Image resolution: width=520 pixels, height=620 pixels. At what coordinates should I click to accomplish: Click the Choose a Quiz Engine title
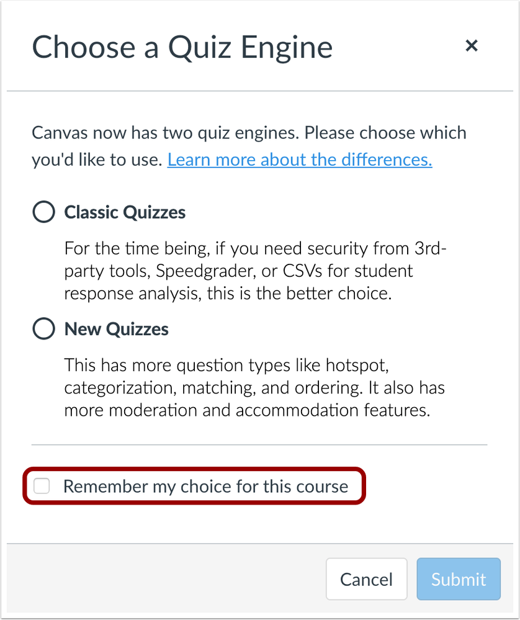[x=184, y=47]
